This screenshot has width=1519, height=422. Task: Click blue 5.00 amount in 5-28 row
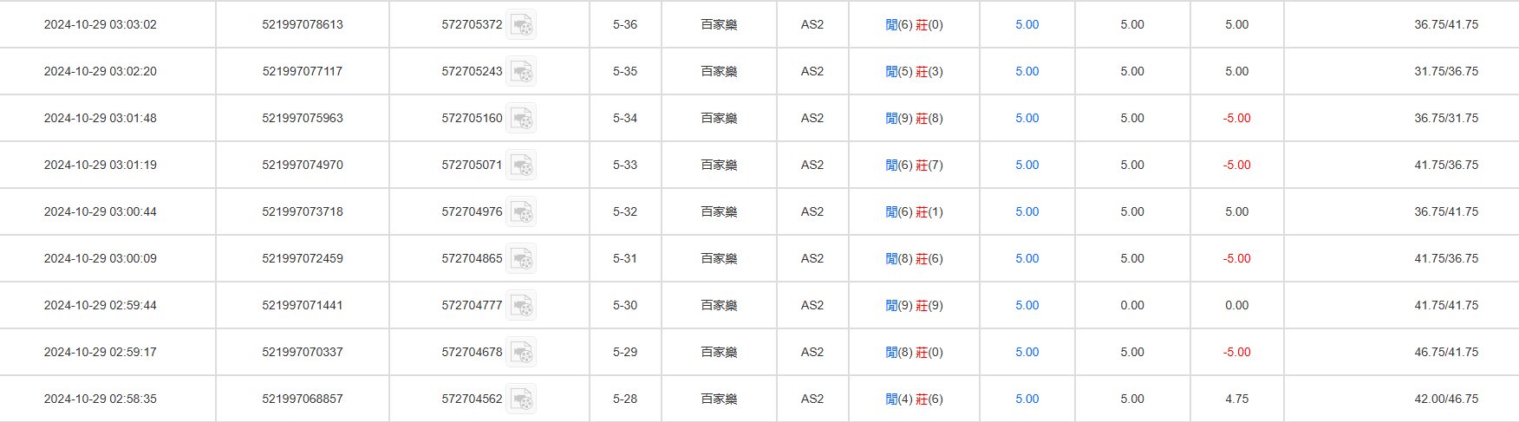tap(1027, 399)
